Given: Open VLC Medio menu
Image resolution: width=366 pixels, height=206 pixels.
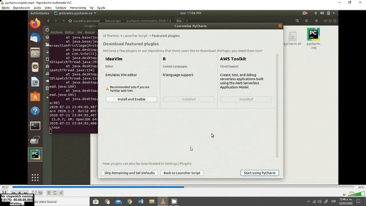Looking at the screenshot, I should coord(6,7).
